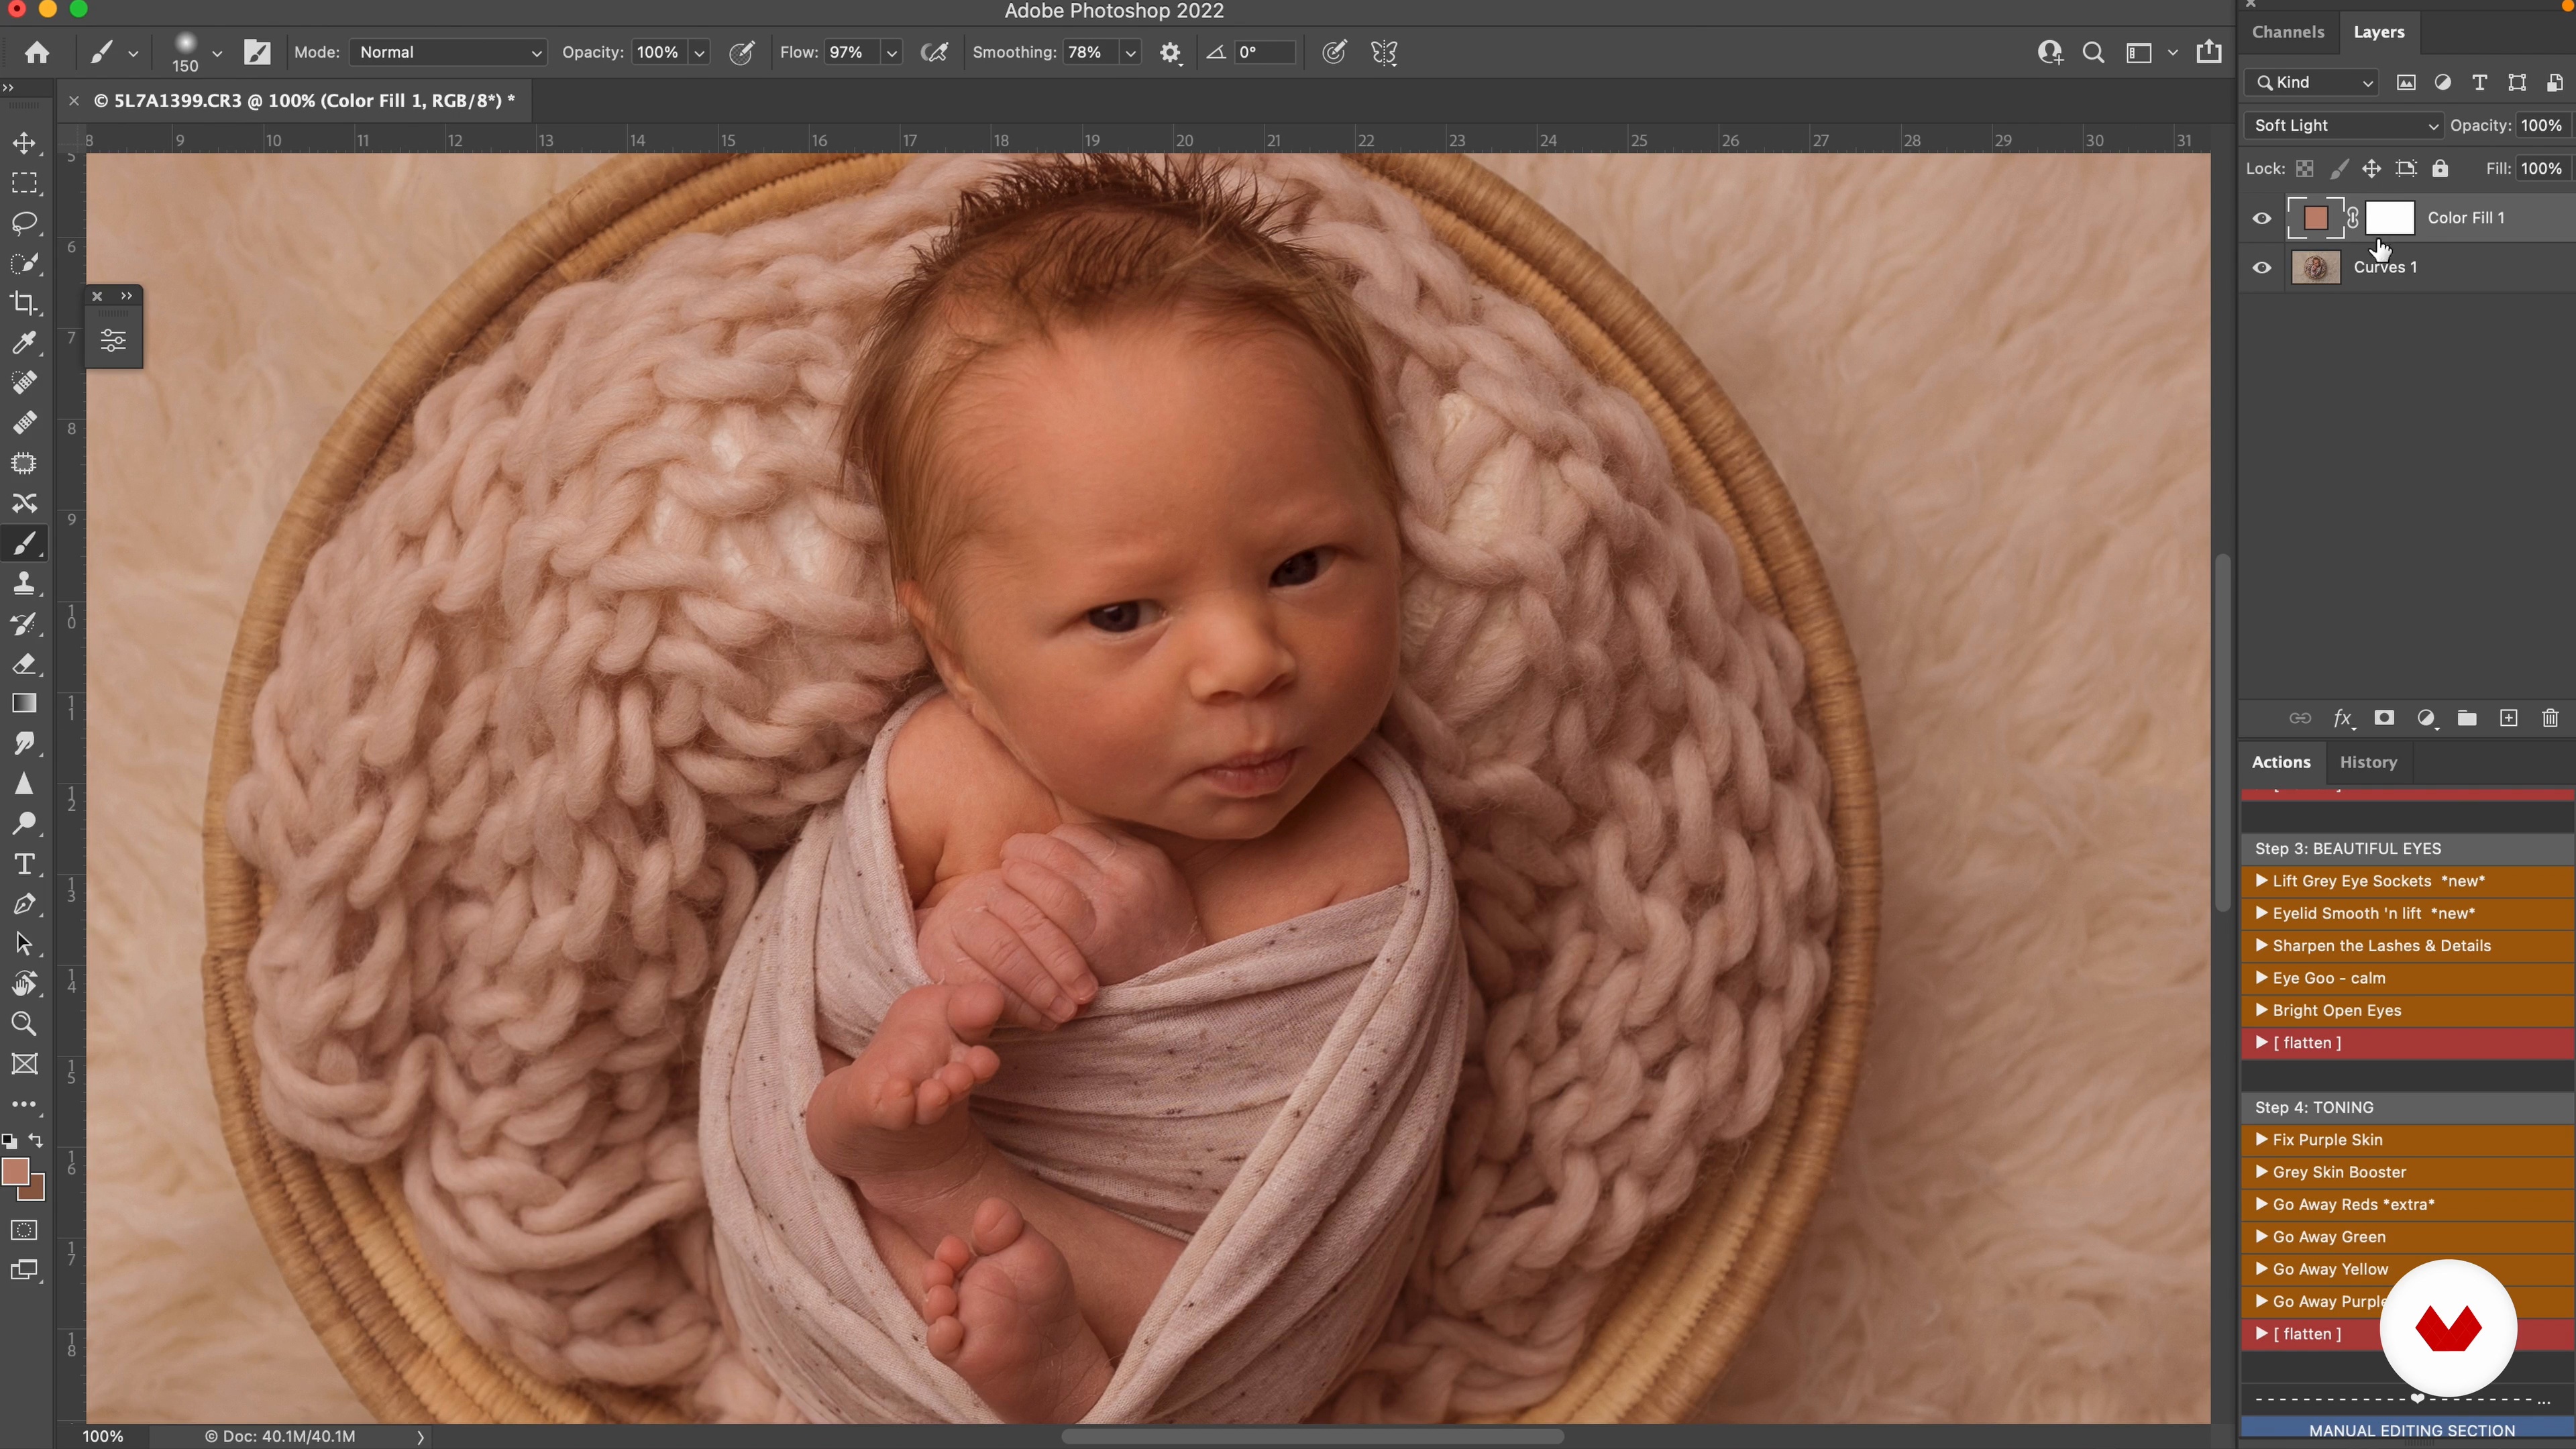Select the Crop tool
This screenshot has width=2576, height=1449.
coord(24,303)
